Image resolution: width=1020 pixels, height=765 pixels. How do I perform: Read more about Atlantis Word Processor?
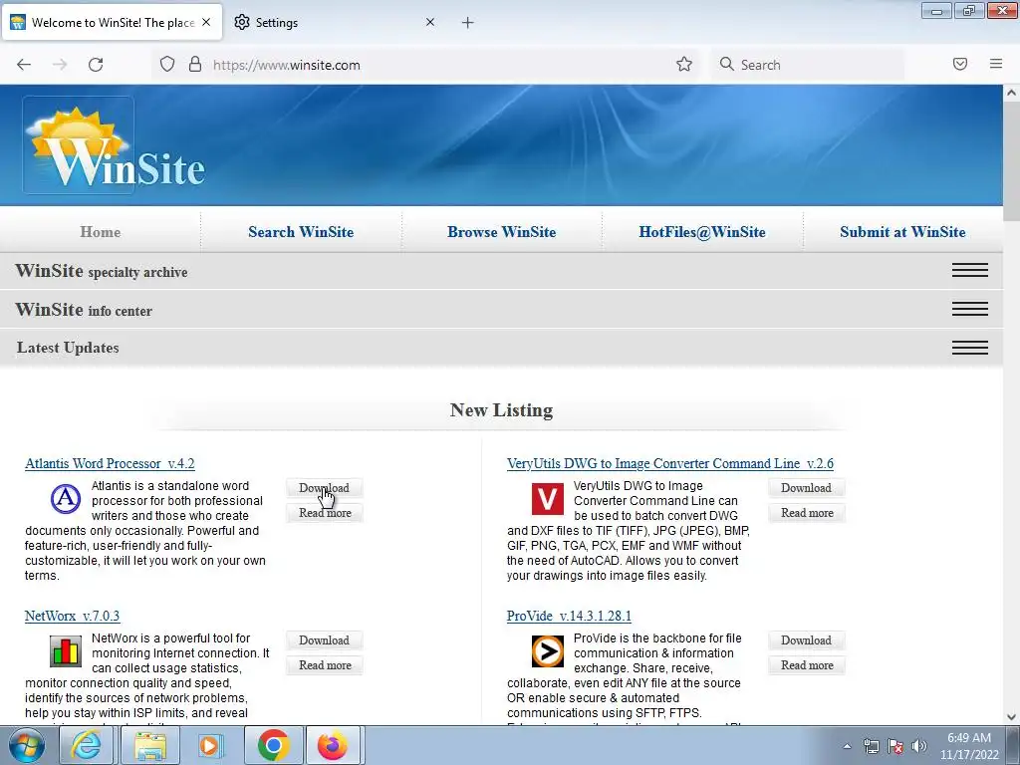pyautogui.click(x=325, y=513)
